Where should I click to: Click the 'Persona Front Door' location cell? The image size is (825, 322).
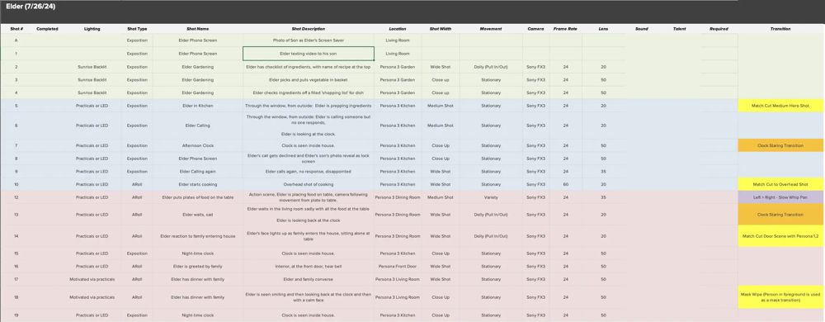coord(398,267)
